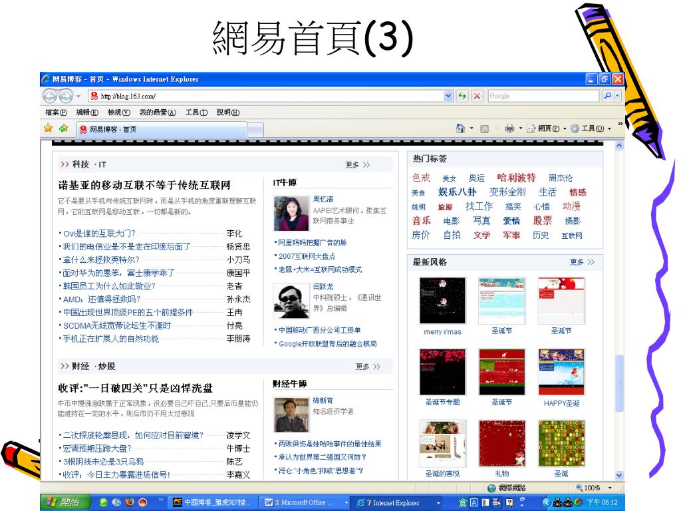Image resolution: width=681 pixels, height=511 pixels.
Task: Open the Print button dropdown arrow
Action: (520, 128)
